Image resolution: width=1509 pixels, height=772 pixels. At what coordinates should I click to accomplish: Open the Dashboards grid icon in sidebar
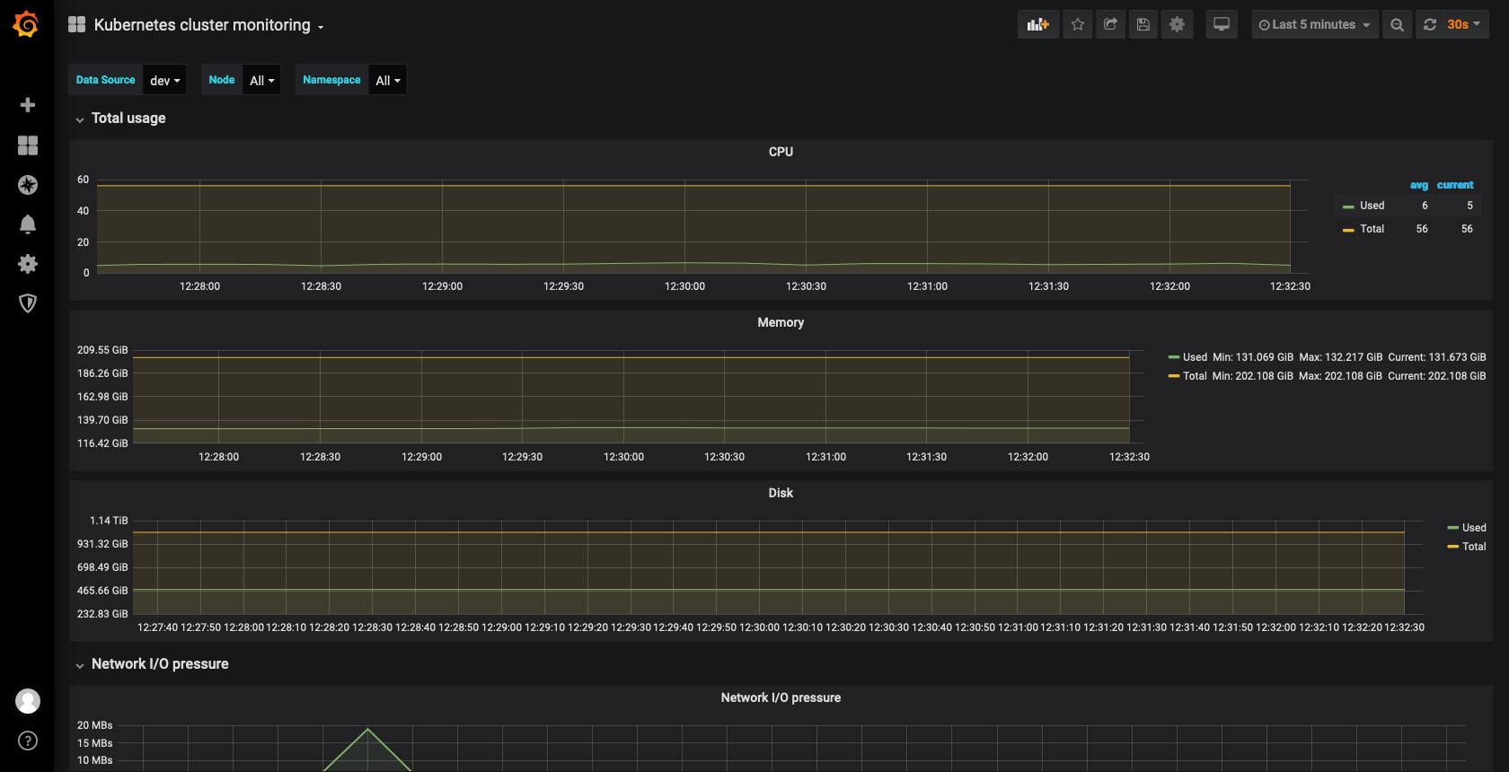pos(28,145)
